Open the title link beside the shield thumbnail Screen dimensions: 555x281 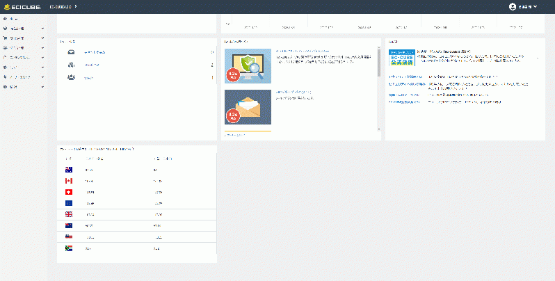click(303, 51)
